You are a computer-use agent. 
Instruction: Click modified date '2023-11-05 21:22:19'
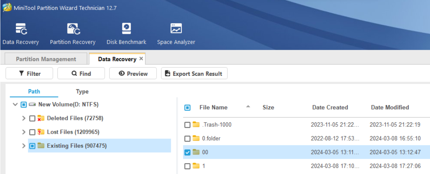[395, 125]
